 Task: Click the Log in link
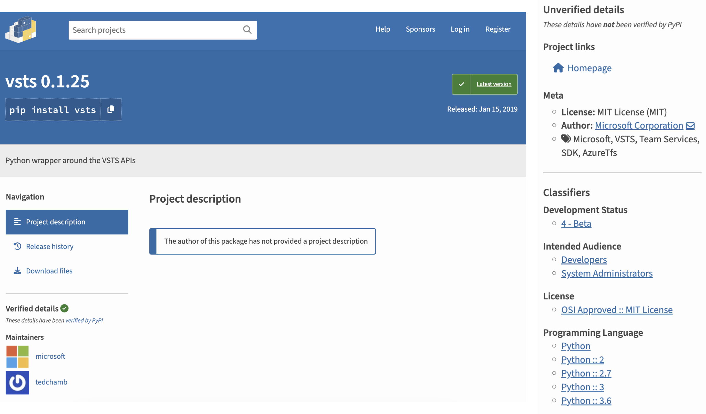460,29
